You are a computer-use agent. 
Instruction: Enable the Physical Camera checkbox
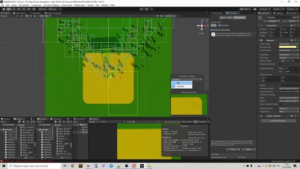(x=280, y=64)
